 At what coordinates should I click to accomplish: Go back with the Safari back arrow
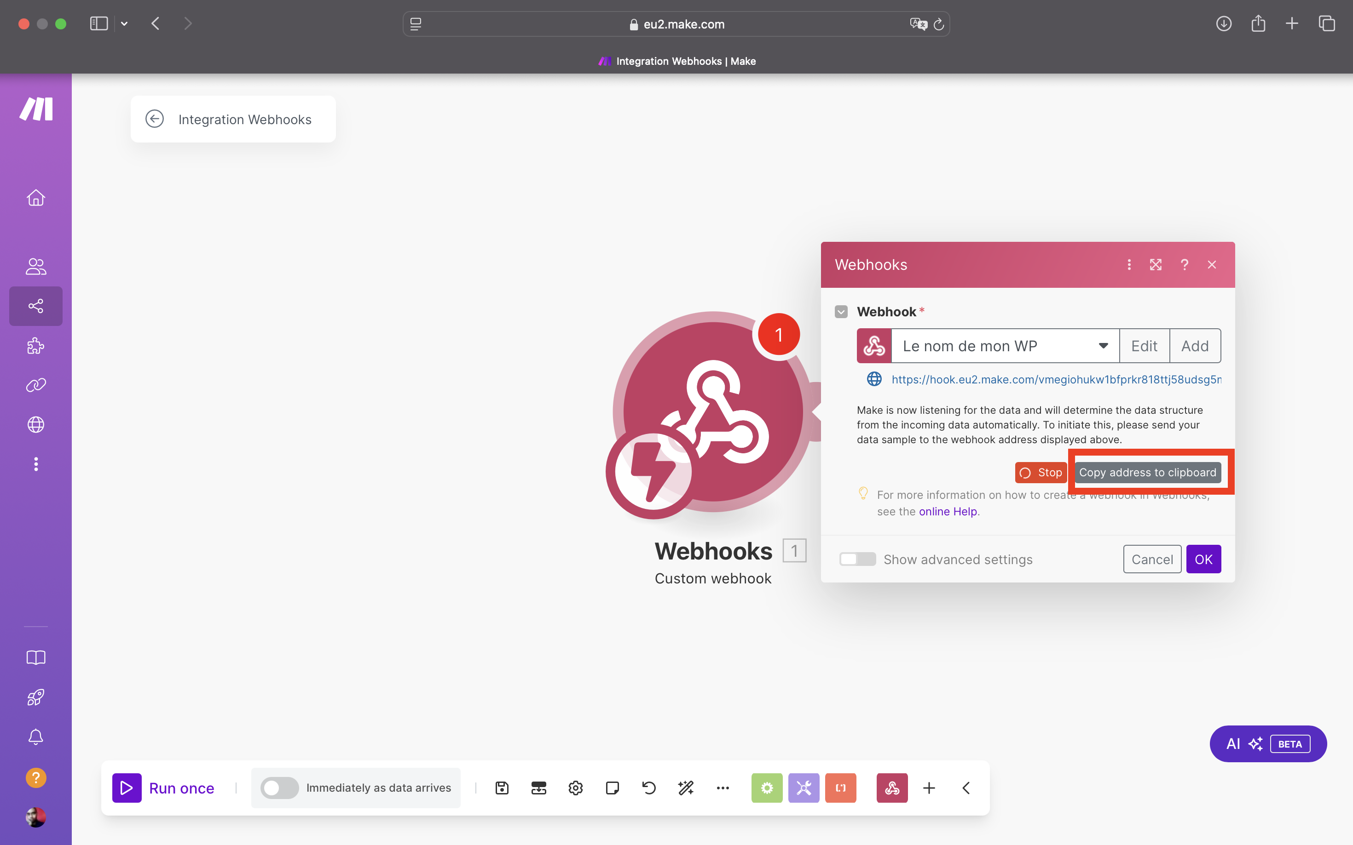pyautogui.click(x=156, y=23)
